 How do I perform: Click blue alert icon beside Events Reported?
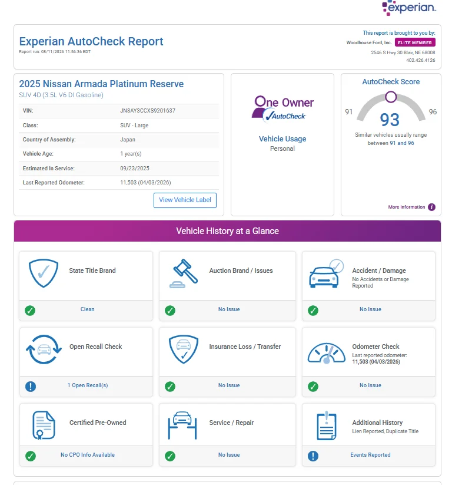pos(313,456)
